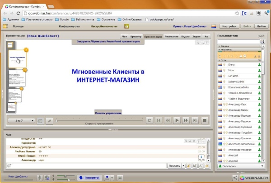This screenshot has height=183, width=271.
Task: Click the Настройки button at top right
Action: 230,26
